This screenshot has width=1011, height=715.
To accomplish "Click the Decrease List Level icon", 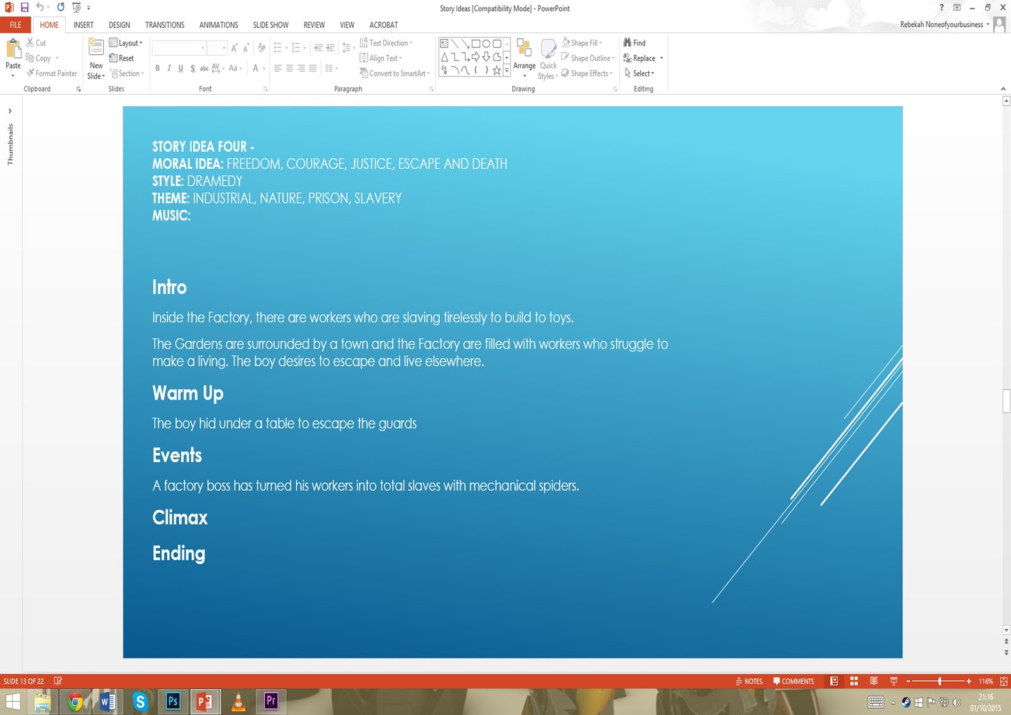I will [x=318, y=48].
